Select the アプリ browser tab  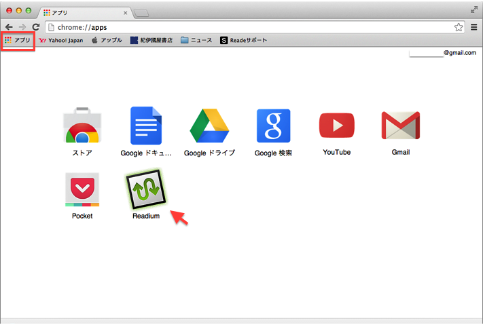85,13
